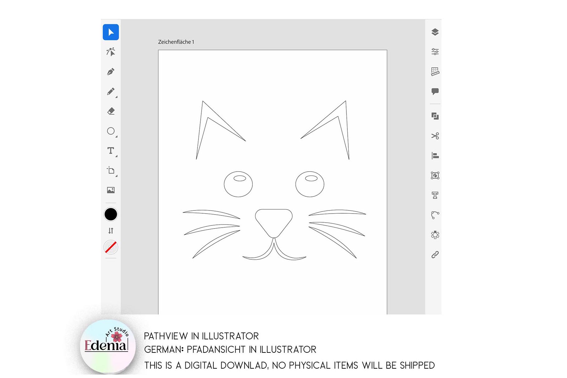Screen dimensions: 567x378
Task: Click the Zeichenfläche 1 artboard label
Action: pos(176,42)
